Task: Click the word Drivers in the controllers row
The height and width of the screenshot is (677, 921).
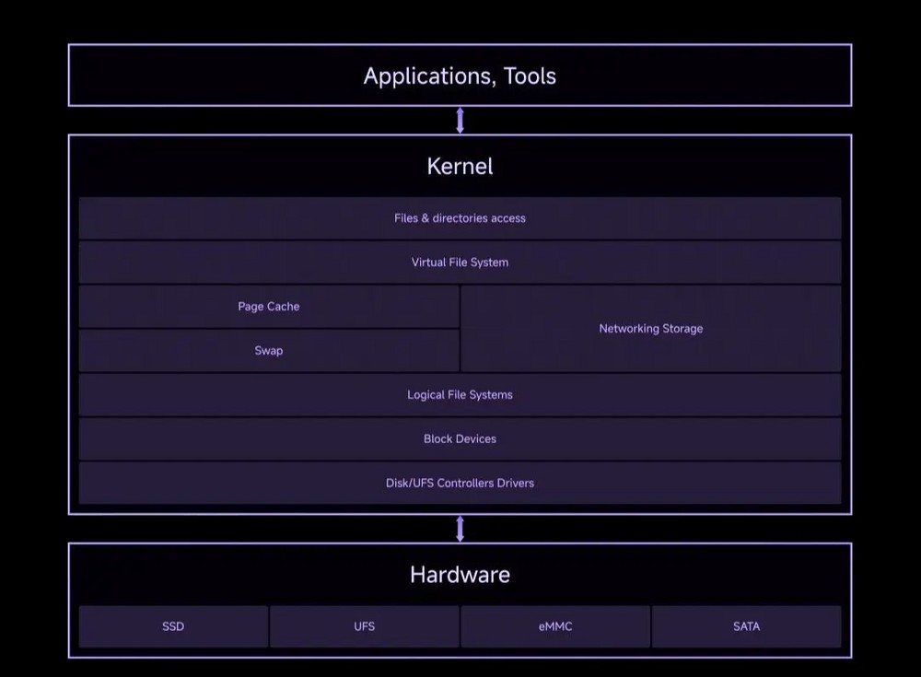Action: point(514,484)
